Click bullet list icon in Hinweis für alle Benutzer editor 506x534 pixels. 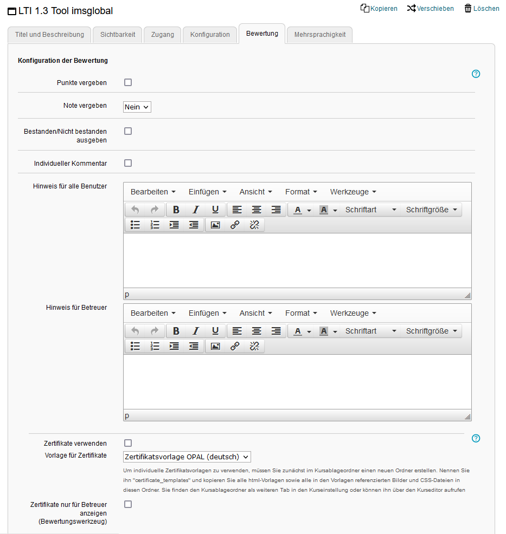pos(136,225)
